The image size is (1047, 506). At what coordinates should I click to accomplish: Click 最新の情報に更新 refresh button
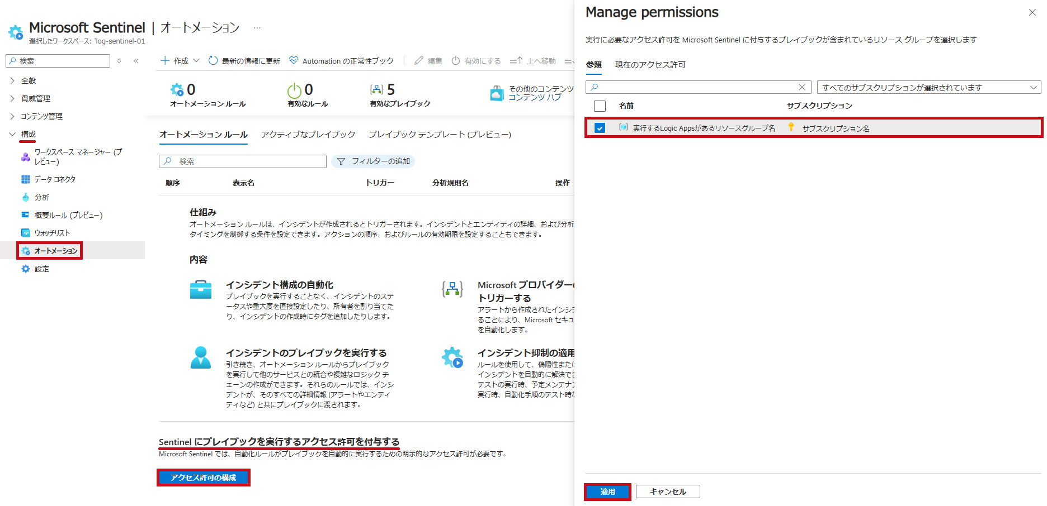(244, 61)
